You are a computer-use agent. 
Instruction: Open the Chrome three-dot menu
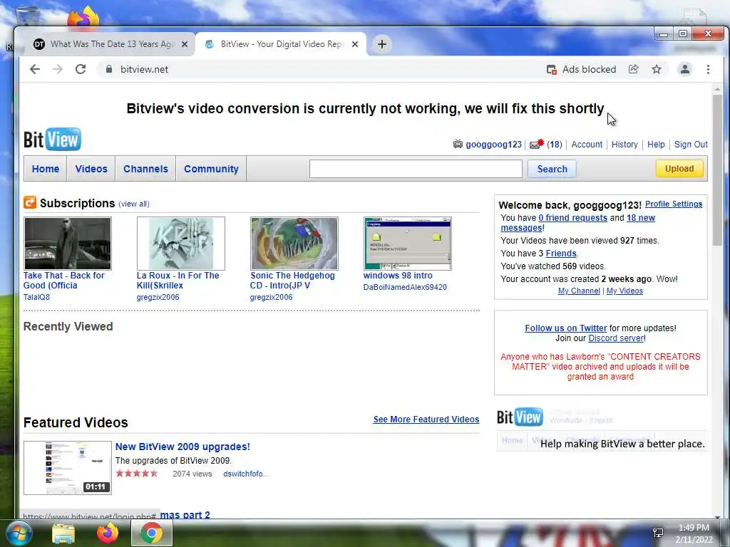tap(708, 69)
